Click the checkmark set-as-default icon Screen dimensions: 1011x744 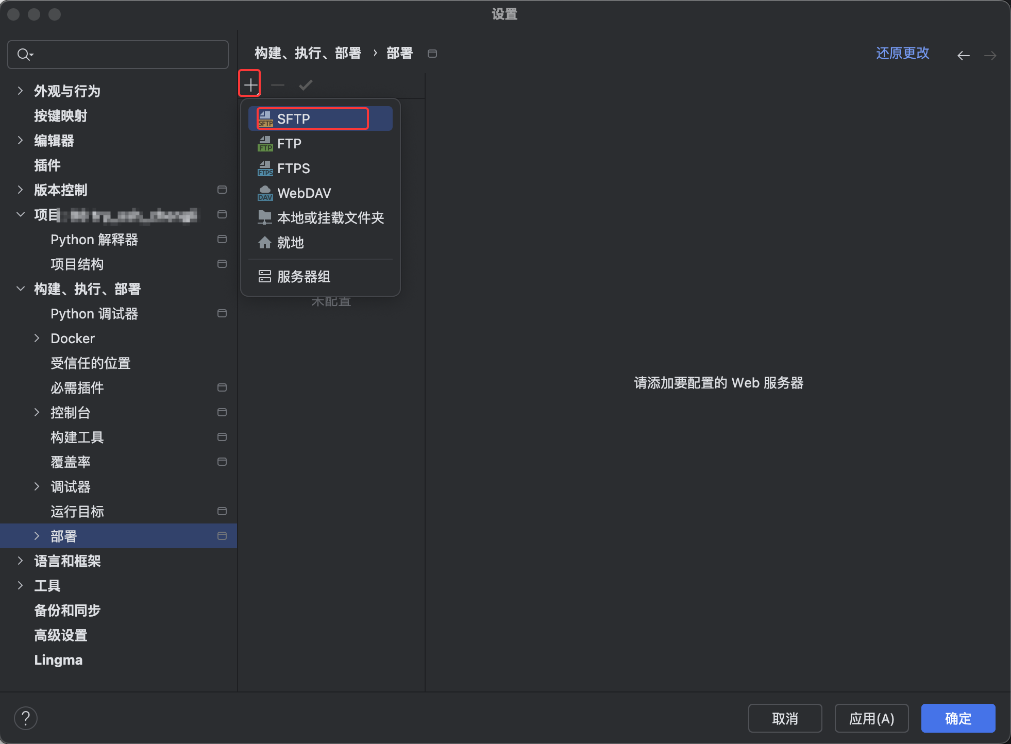coord(306,84)
